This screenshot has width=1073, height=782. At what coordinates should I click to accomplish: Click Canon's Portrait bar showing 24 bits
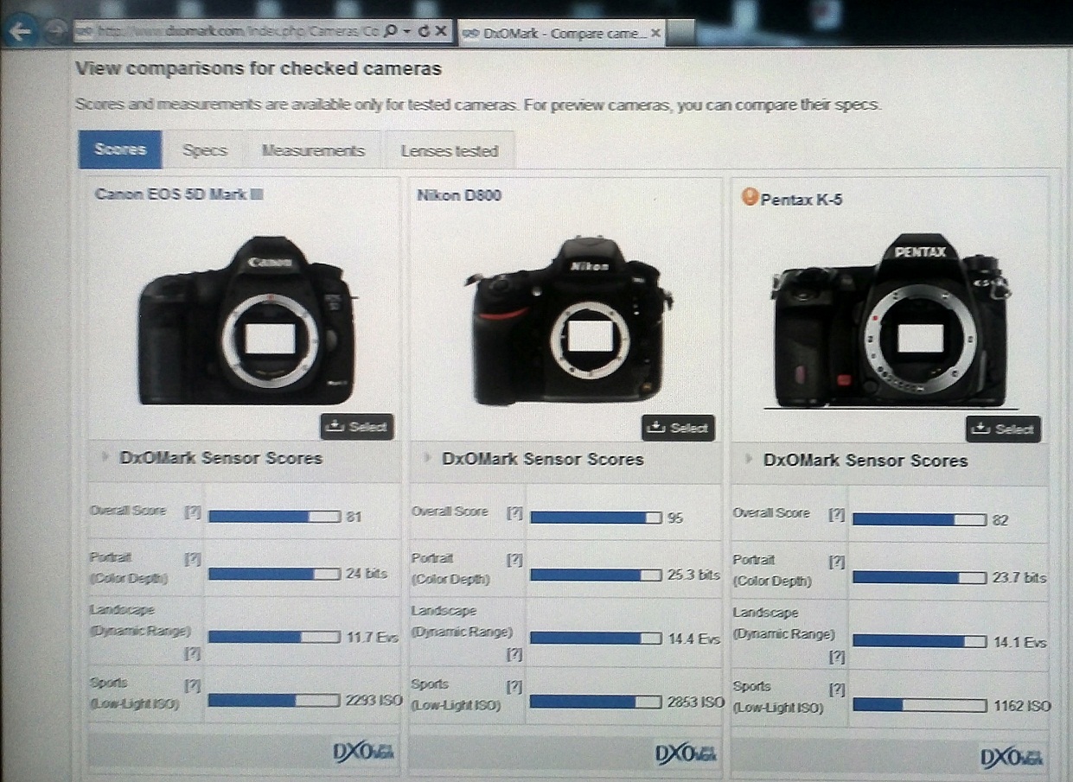click(x=274, y=574)
